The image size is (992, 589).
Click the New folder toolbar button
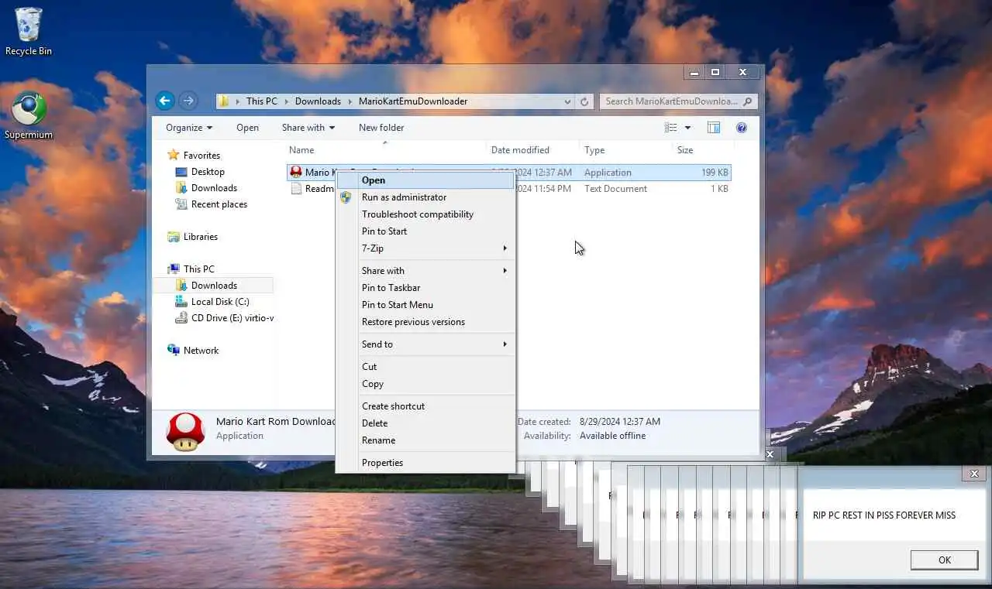381,128
